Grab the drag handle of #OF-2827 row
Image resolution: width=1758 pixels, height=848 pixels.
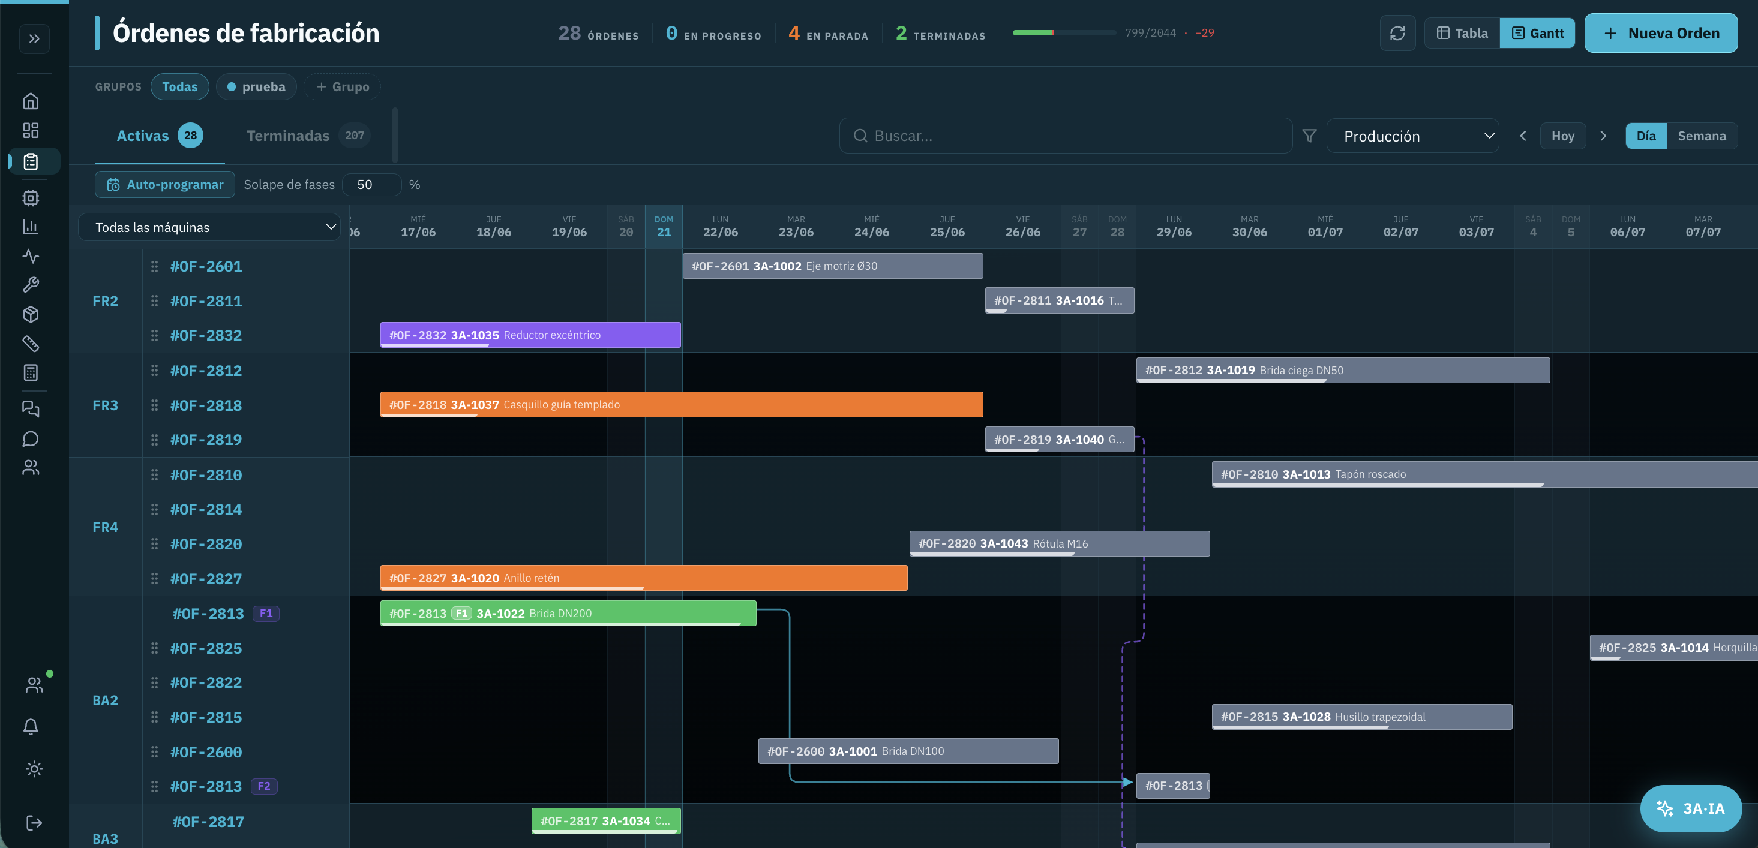coord(154,579)
